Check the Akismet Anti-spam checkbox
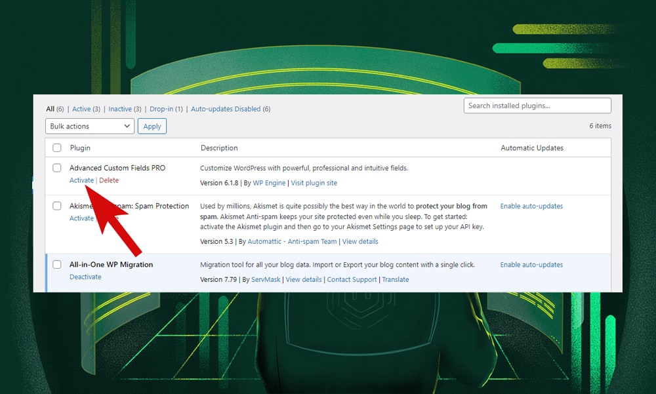The image size is (656, 394). 56,206
